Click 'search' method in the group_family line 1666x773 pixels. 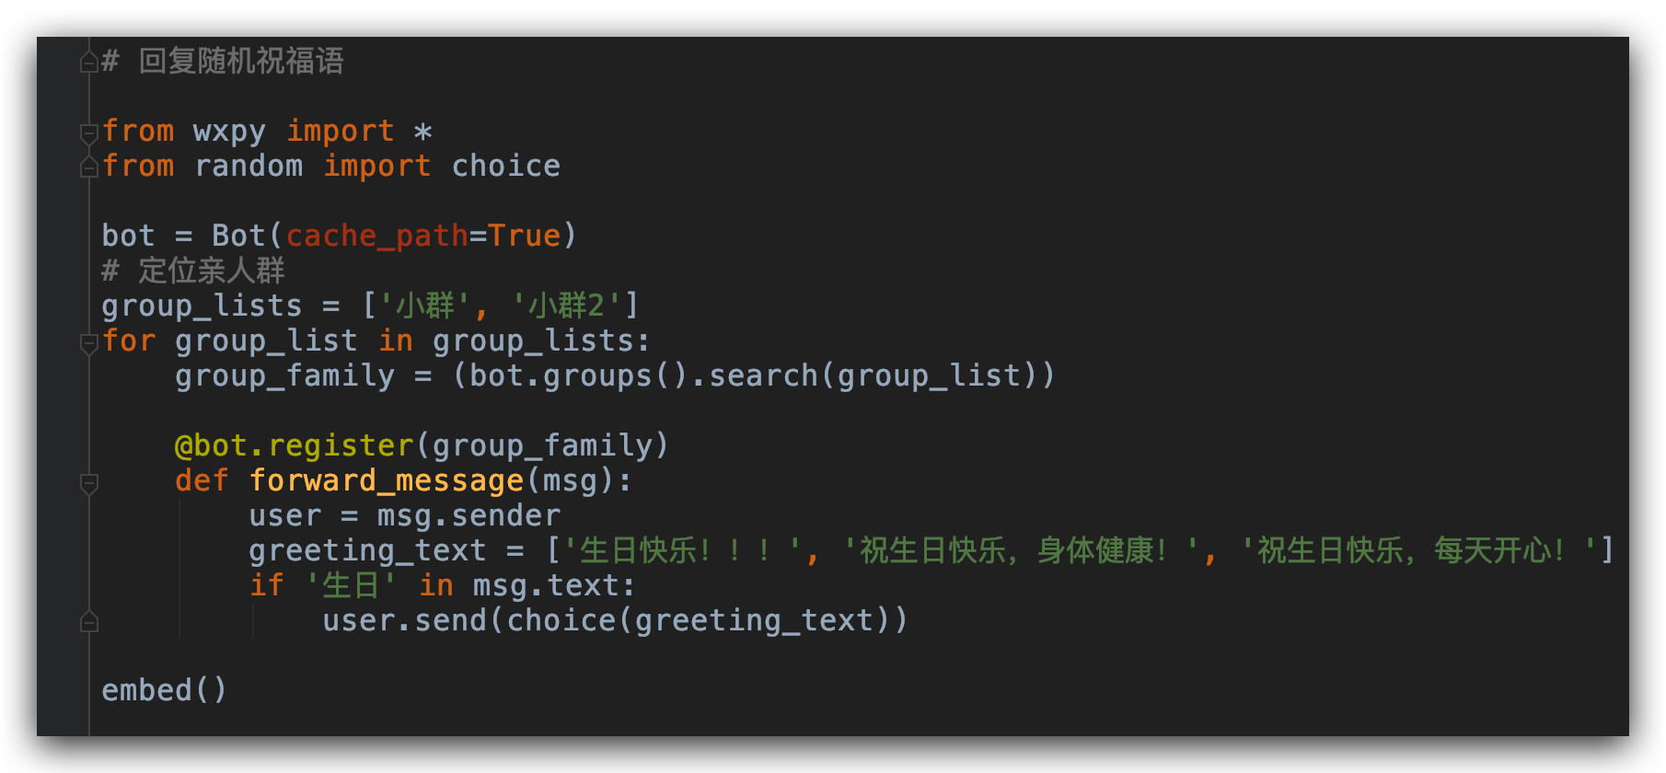pyautogui.click(x=763, y=375)
